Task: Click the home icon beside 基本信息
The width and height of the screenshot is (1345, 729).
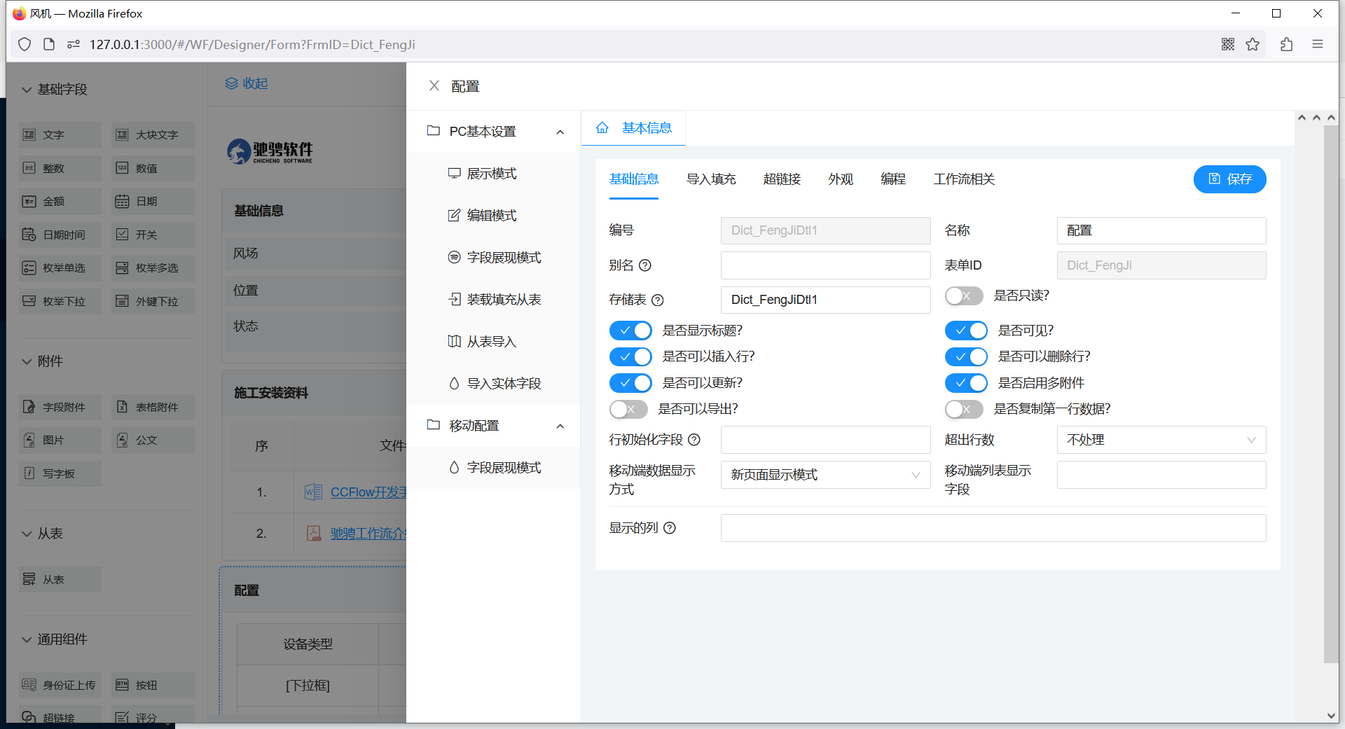Action: 602,127
